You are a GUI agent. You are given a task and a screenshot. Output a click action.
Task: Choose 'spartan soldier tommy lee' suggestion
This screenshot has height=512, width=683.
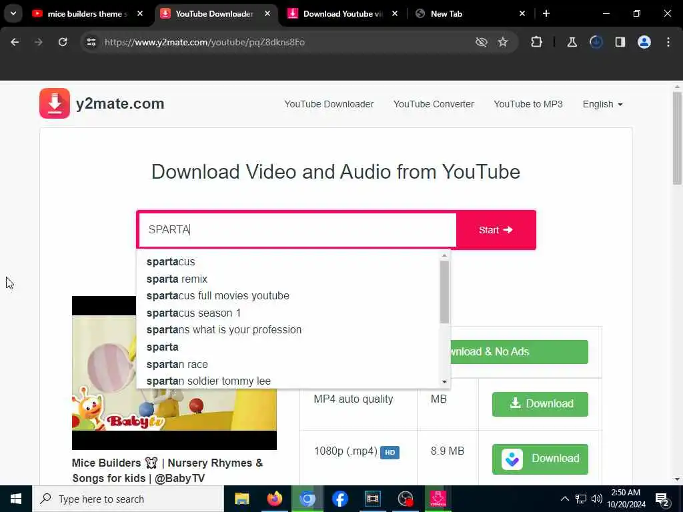[209, 381]
